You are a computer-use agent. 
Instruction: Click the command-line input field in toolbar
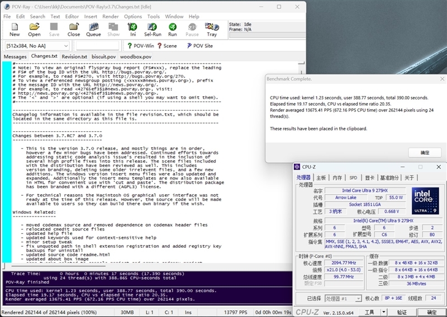[97, 46]
